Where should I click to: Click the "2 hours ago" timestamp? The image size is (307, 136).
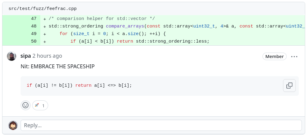pyautogui.click(x=47, y=56)
